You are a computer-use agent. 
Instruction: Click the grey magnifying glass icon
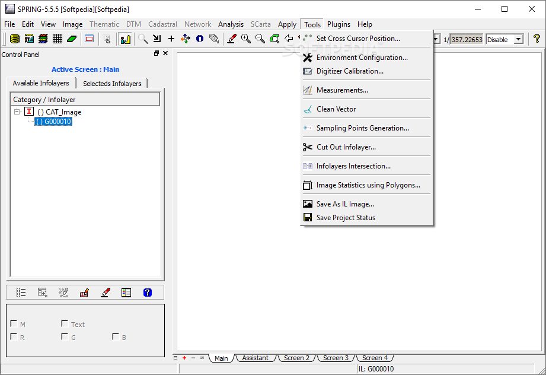point(143,39)
